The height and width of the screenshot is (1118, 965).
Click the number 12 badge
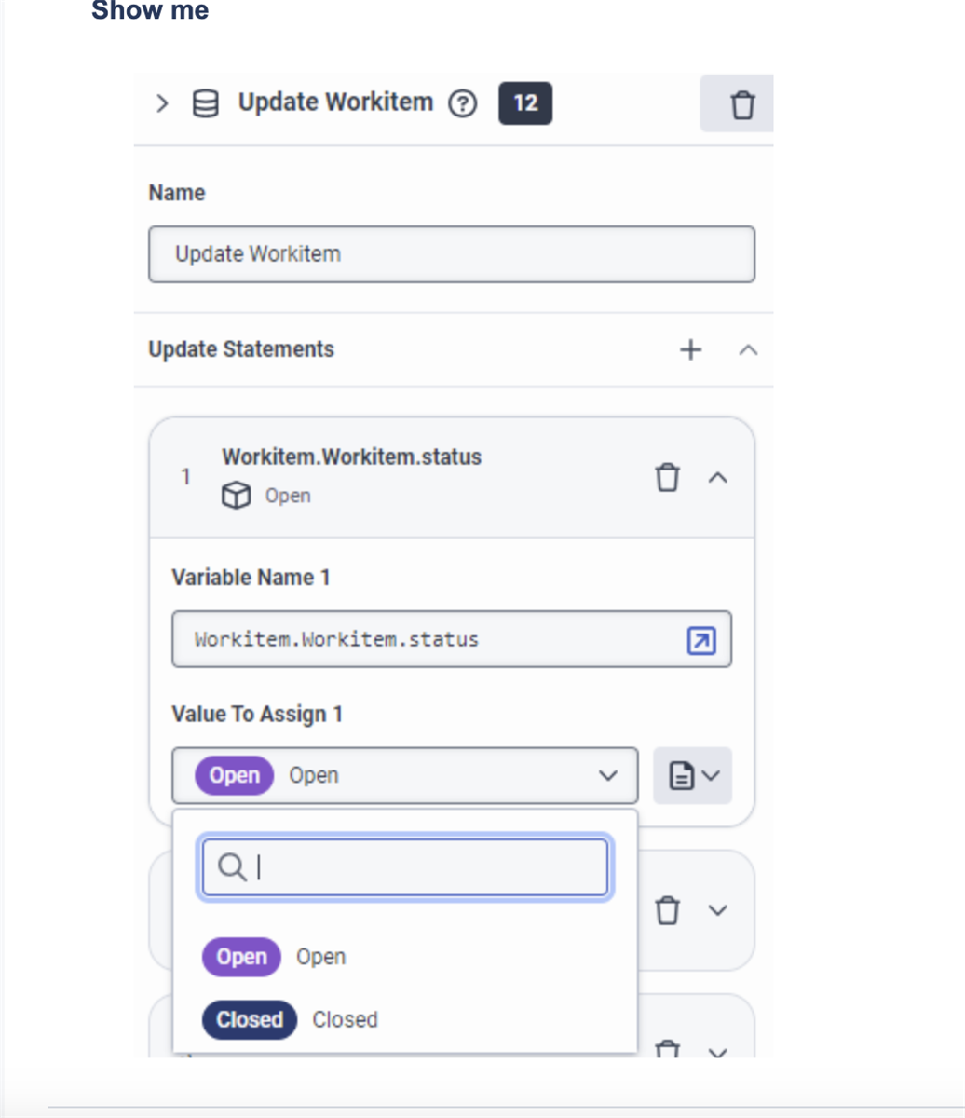tap(525, 103)
